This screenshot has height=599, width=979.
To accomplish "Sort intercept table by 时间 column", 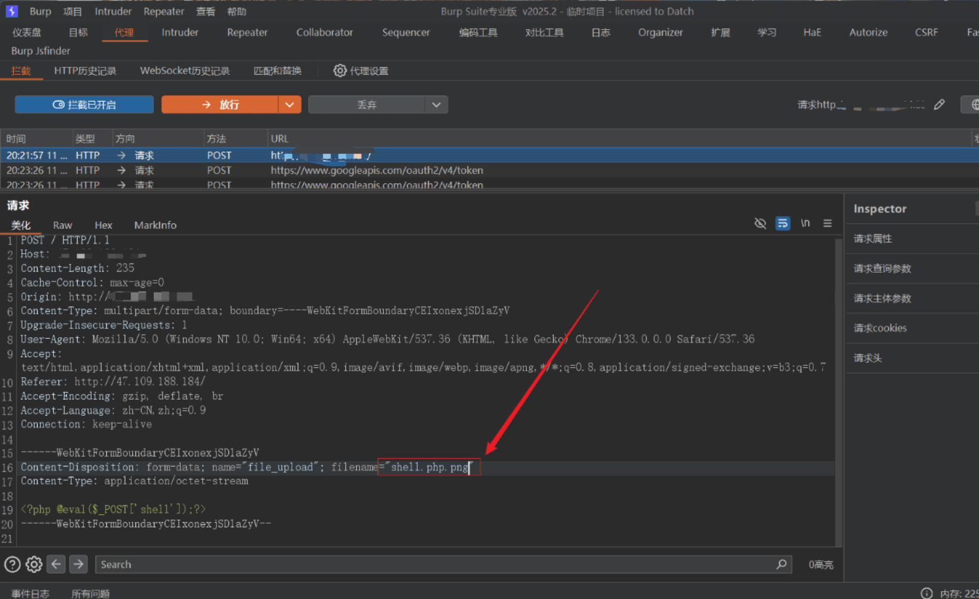I will pyautogui.click(x=37, y=138).
